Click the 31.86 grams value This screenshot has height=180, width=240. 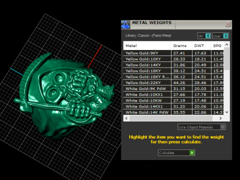[179, 65]
